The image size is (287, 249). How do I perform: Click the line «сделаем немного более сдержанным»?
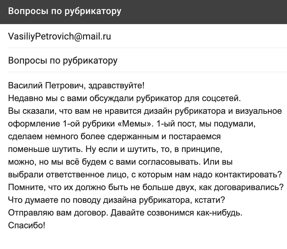114,137
